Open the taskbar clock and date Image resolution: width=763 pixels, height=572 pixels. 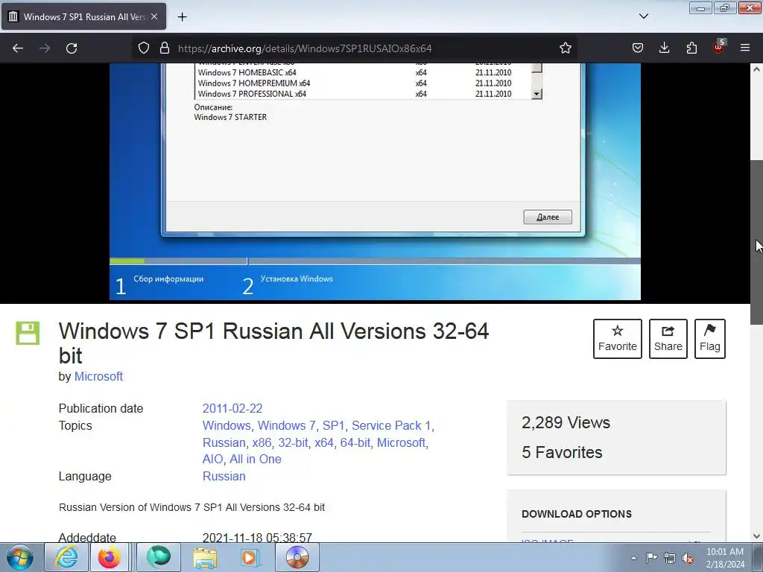(x=725, y=558)
